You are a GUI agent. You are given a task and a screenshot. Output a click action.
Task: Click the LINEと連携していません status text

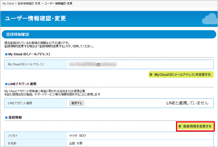point(187,103)
